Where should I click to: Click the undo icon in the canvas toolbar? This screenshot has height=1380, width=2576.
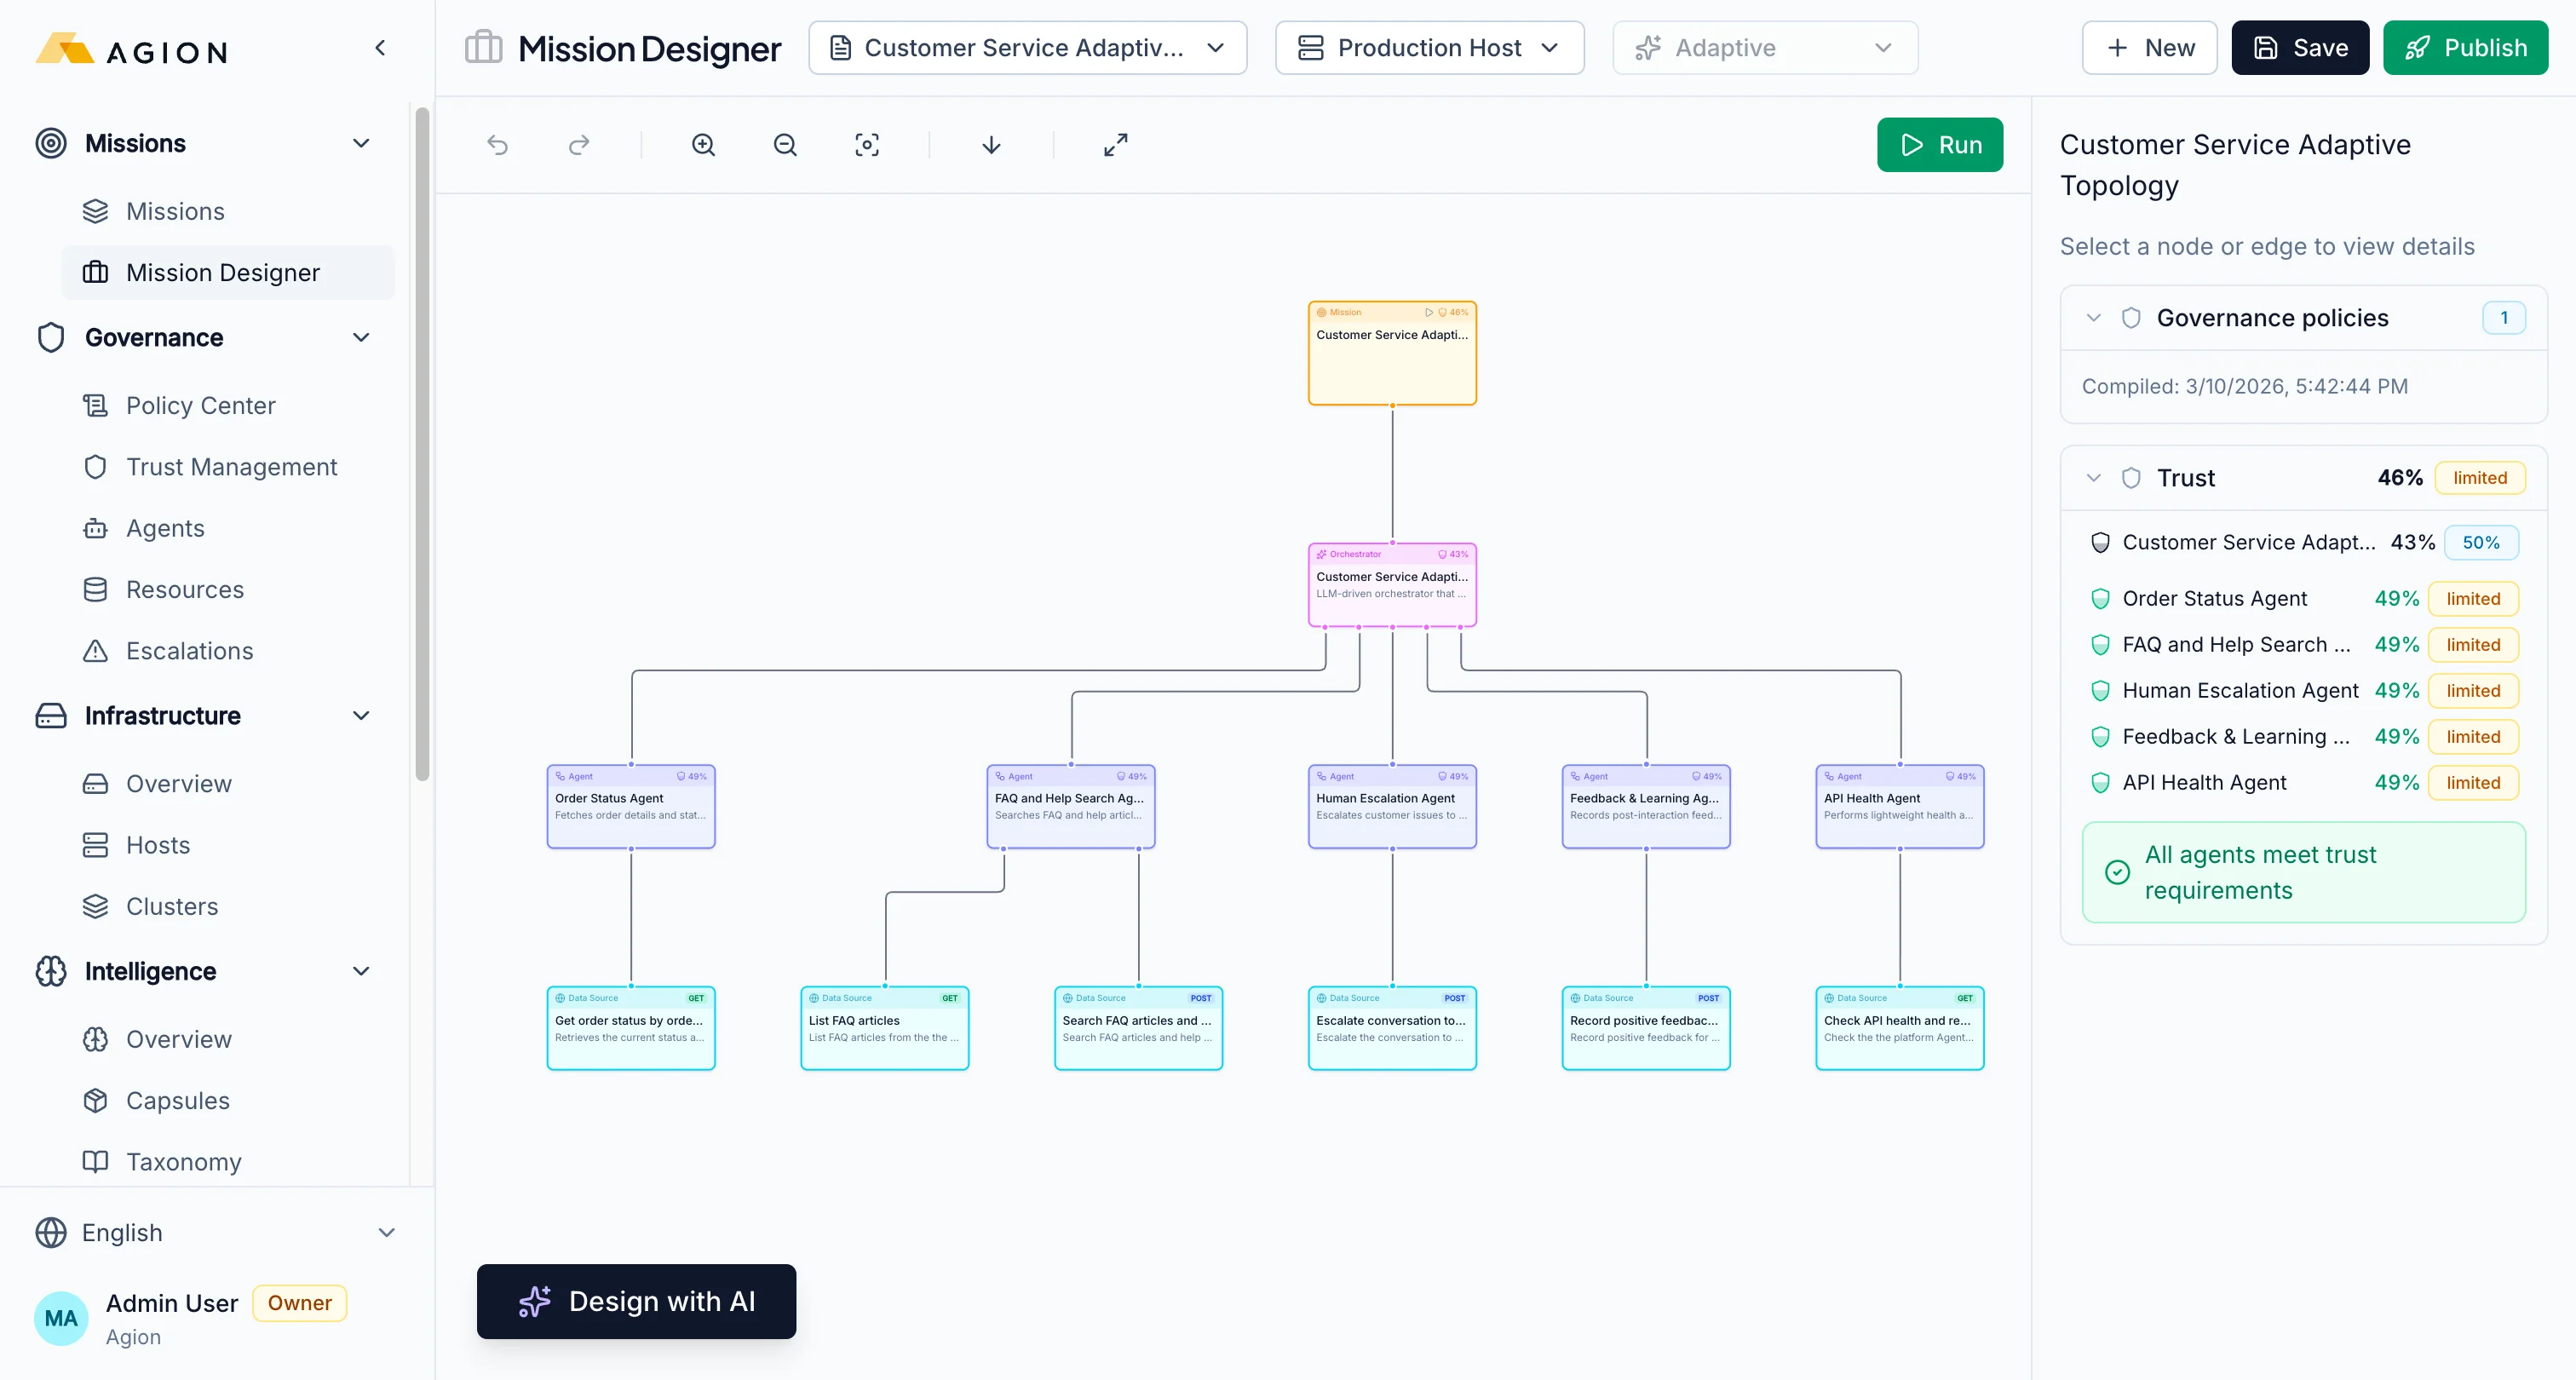point(498,144)
